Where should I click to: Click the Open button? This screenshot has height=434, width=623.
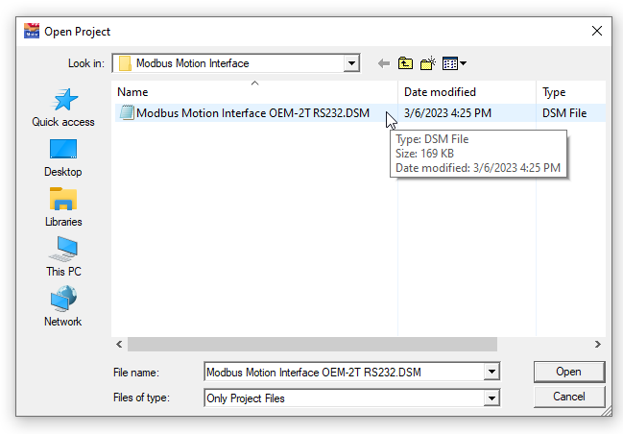(x=569, y=372)
